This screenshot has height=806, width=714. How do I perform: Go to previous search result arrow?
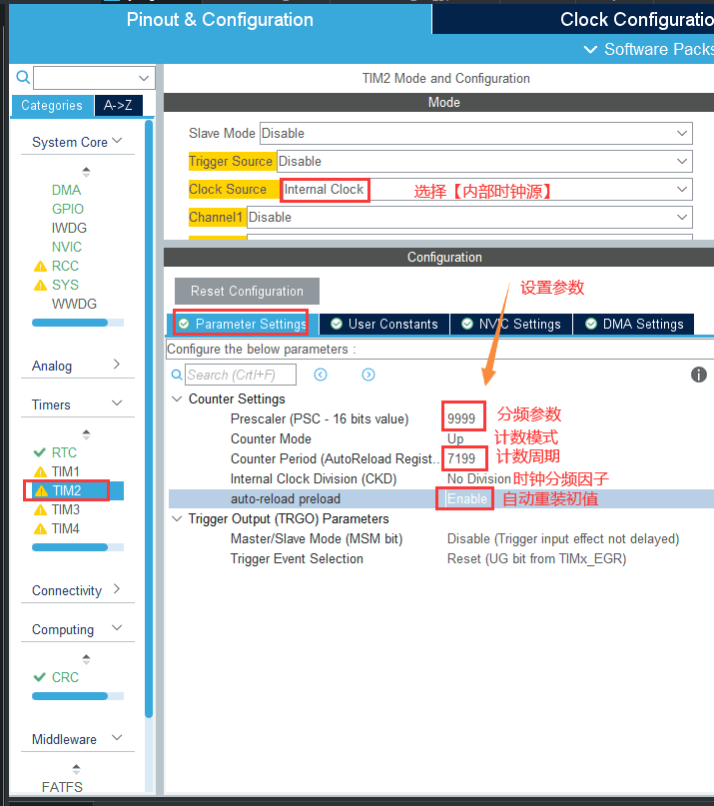321,375
